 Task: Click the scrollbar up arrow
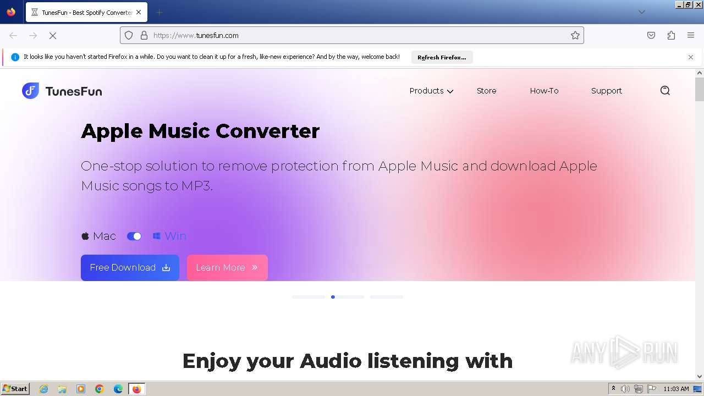(x=700, y=73)
